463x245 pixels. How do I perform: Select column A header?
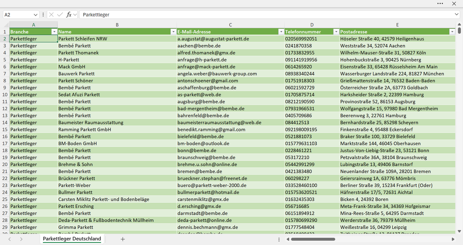point(33,25)
